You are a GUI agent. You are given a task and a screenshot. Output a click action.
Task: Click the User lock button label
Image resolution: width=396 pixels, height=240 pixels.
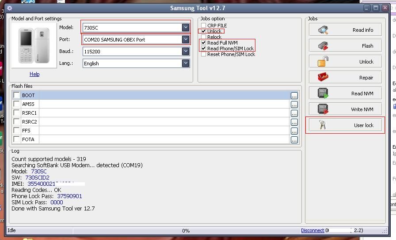(x=364, y=125)
